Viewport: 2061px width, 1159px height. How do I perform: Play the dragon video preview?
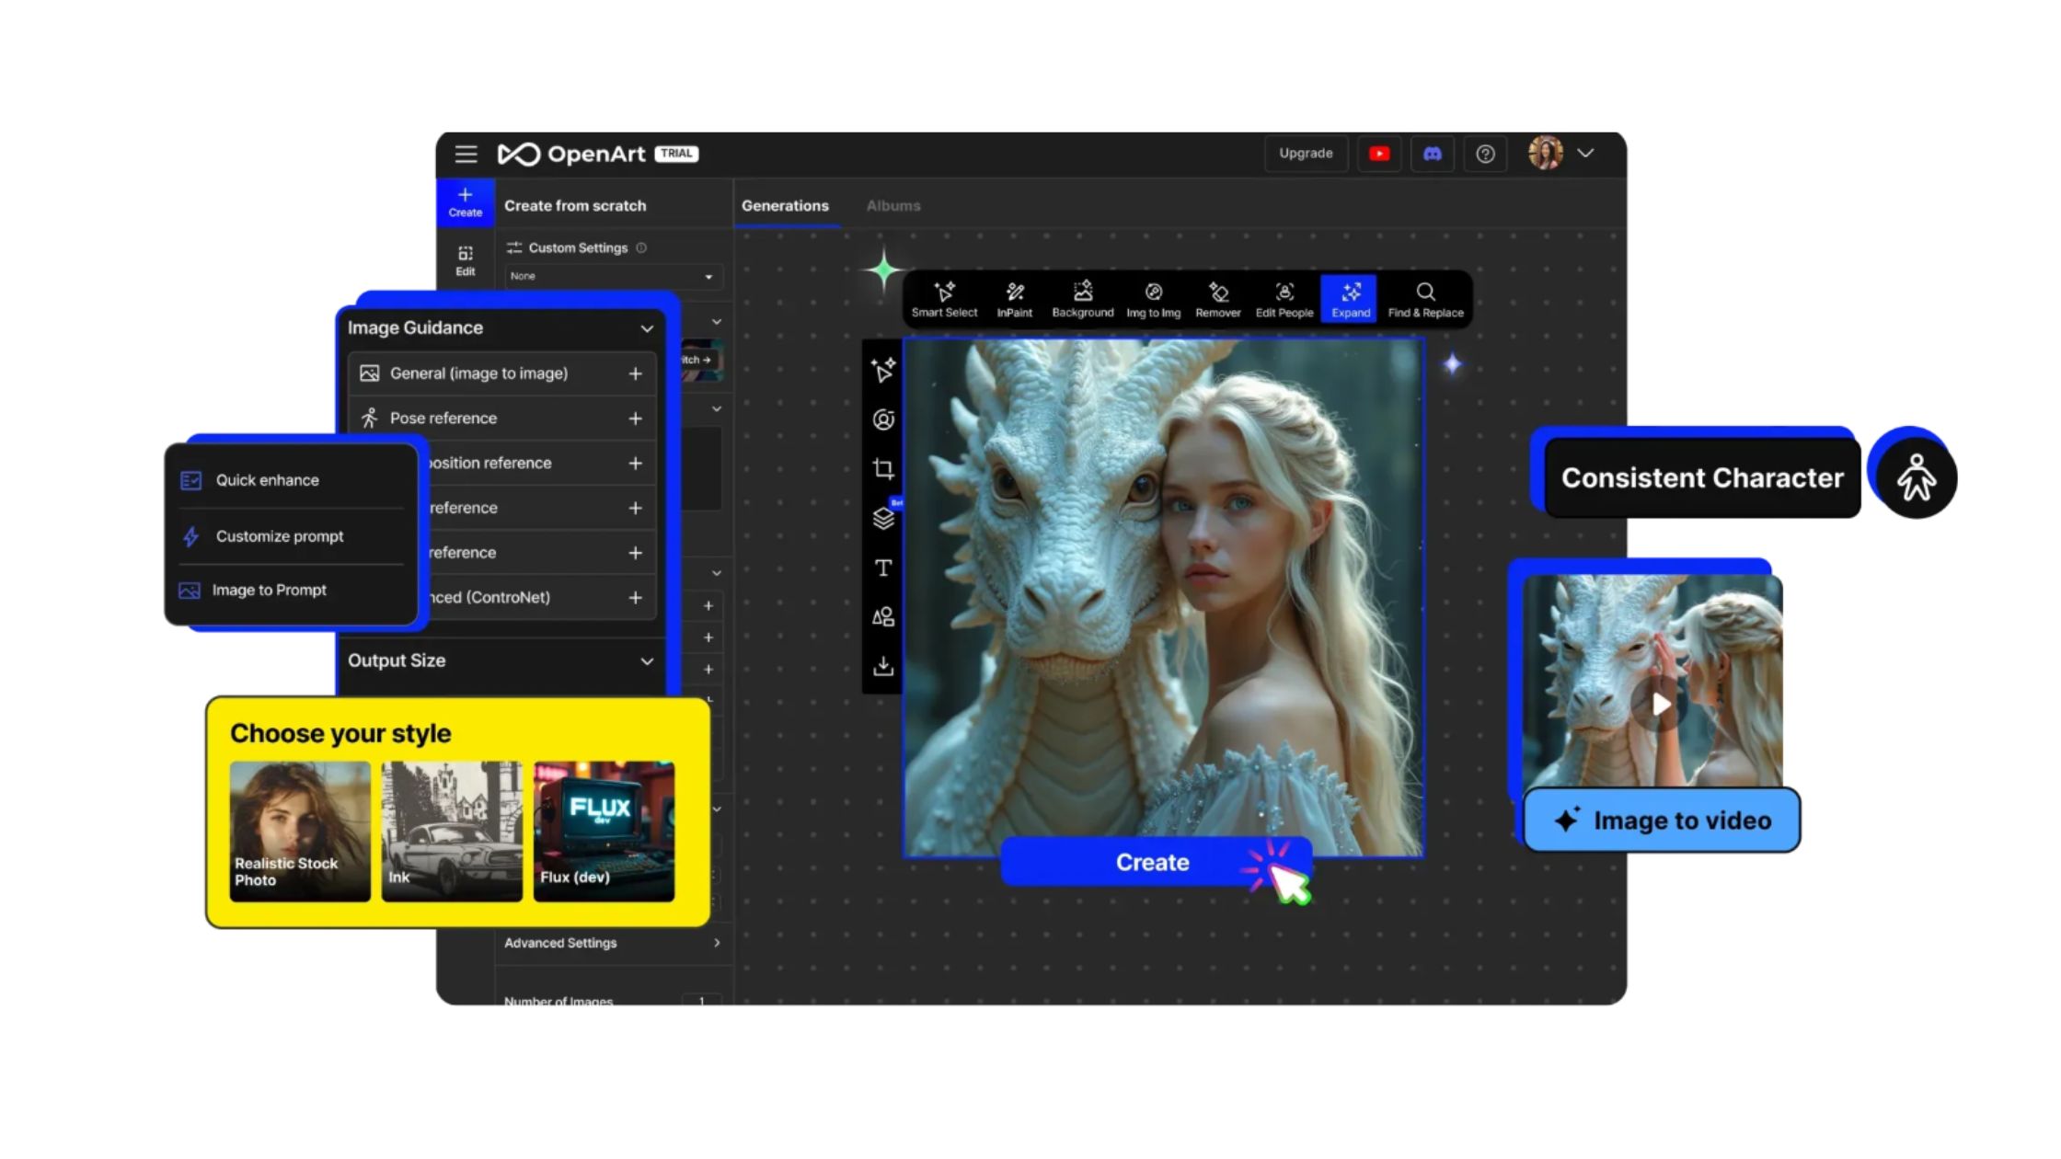point(1661,705)
